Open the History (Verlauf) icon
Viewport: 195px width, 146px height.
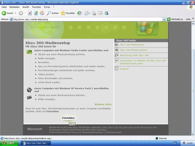pyautogui.click(x=79, y=13)
